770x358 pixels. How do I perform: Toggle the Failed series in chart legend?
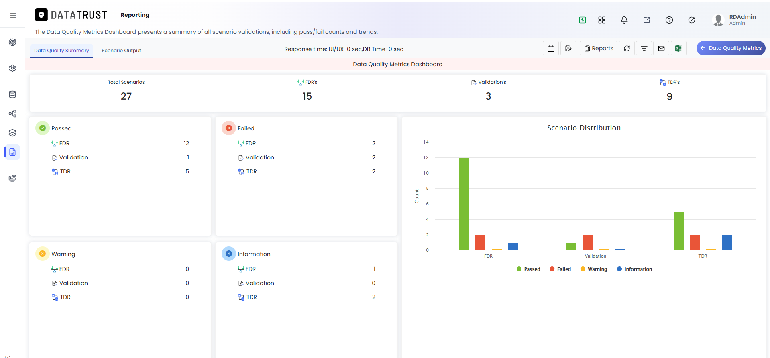click(560, 269)
